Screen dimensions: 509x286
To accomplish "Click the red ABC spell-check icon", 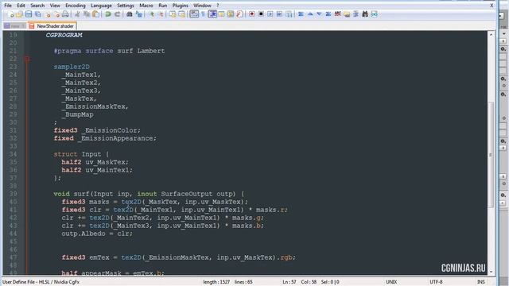I will click(337, 14).
